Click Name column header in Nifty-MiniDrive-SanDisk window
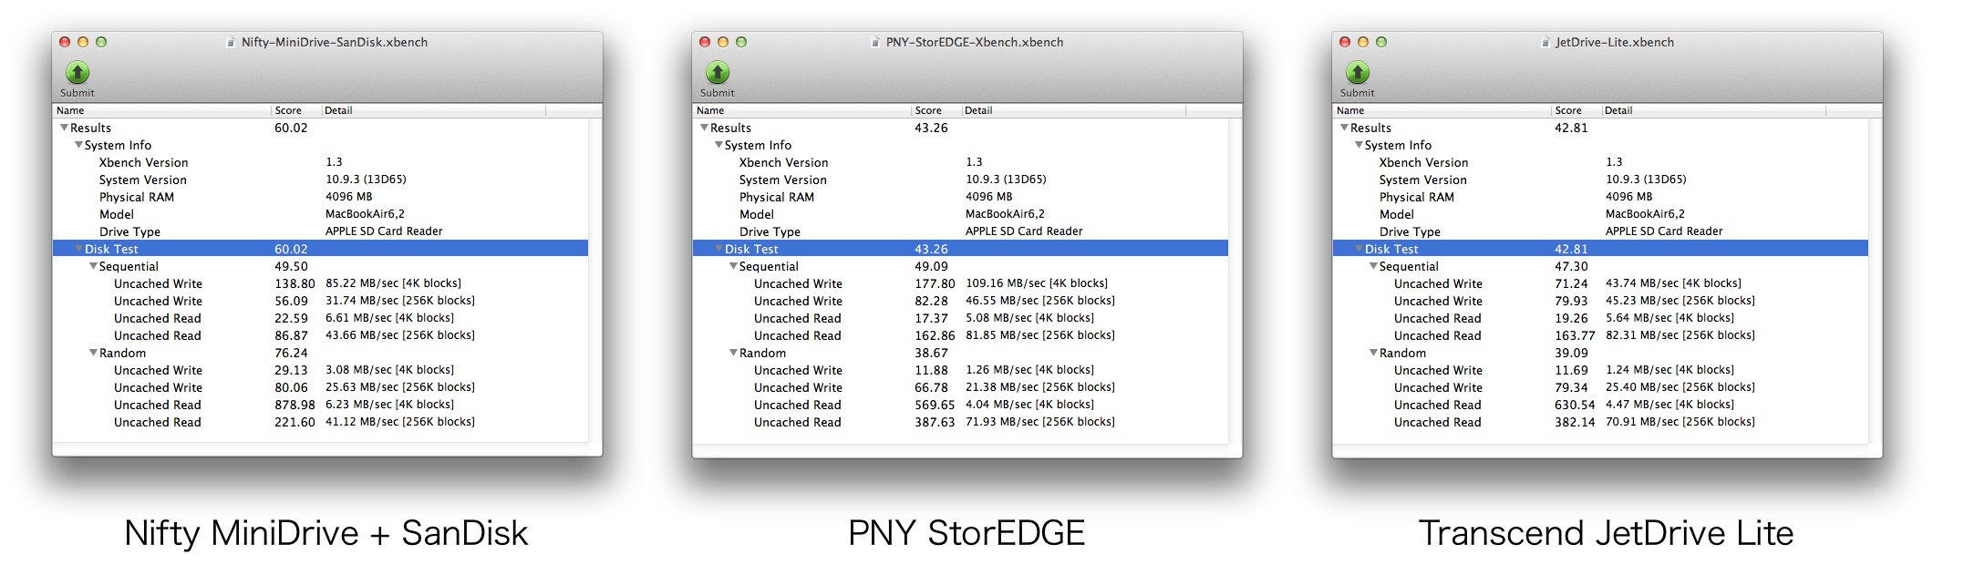 click(x=162, y=110)
